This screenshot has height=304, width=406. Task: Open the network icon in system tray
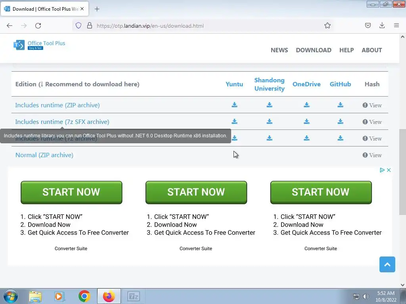356,296
